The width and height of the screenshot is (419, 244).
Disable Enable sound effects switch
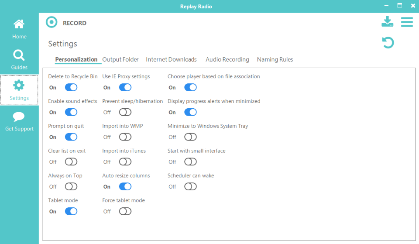tap(71, 112)
